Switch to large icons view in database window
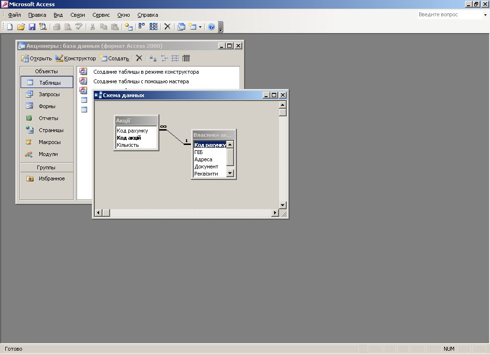This screenshot has height=355, width=490. click(153, 58)
